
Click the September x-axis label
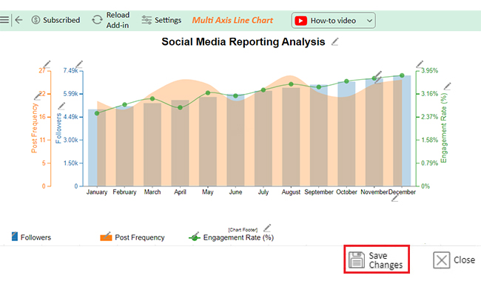[x=319, y=192]
